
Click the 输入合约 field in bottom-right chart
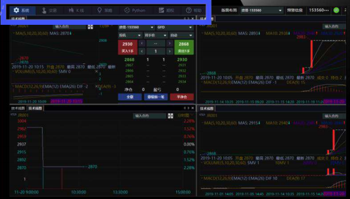point(332,116)
